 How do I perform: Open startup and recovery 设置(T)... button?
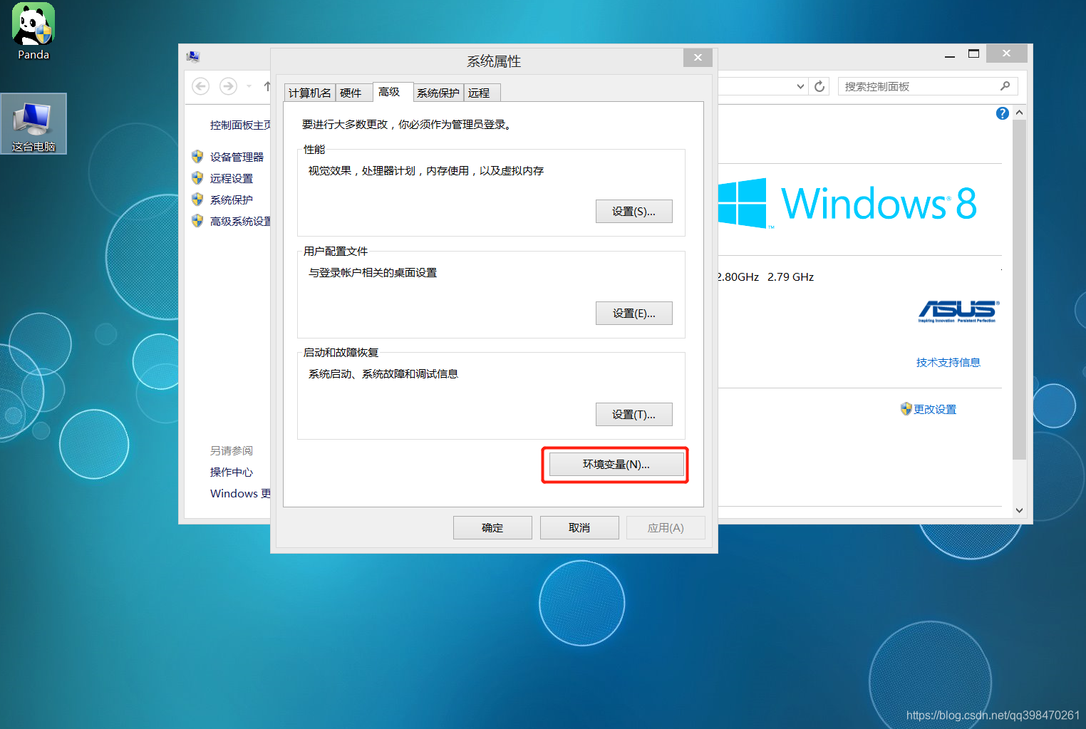pyautogui.click(x=633, y=415)
